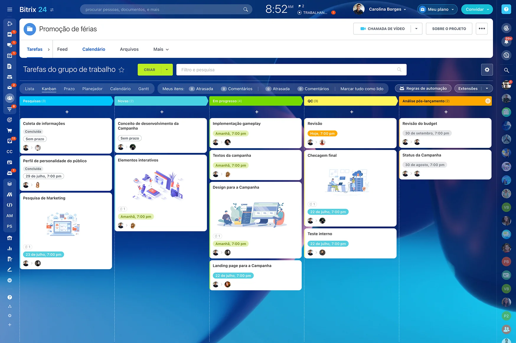This screenshot has height=343, width=516.
Task: Toggle the Comentários counter under Meus itens
Action: click(237, 89)
